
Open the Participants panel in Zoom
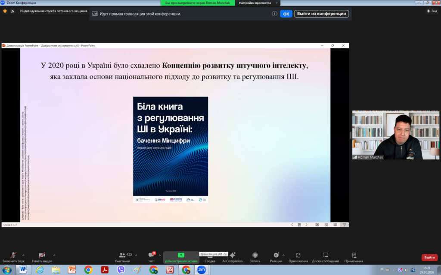[122, 256]
